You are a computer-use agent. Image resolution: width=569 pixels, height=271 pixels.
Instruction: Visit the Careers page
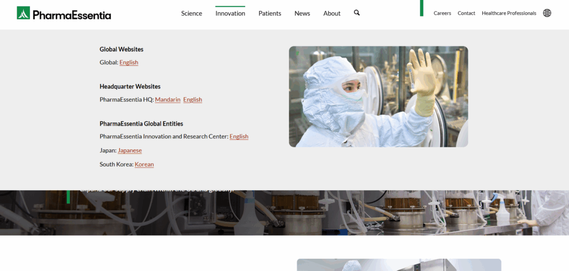[x=442, y=13]
